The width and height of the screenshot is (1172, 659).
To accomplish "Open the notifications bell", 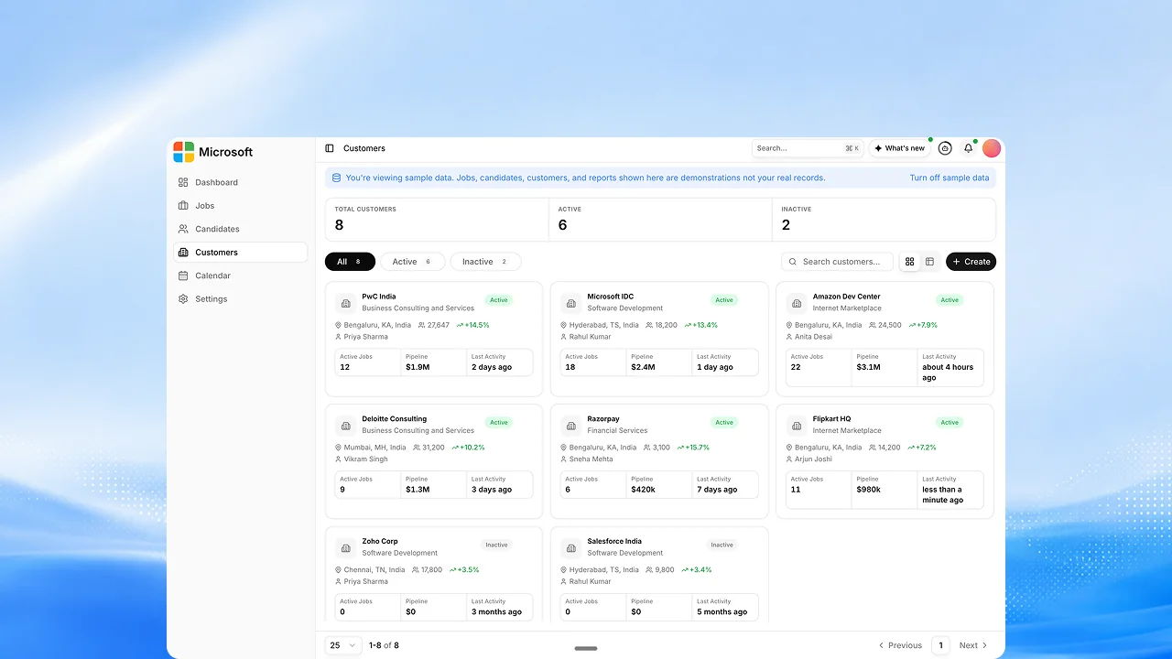I will click(969, 148).
